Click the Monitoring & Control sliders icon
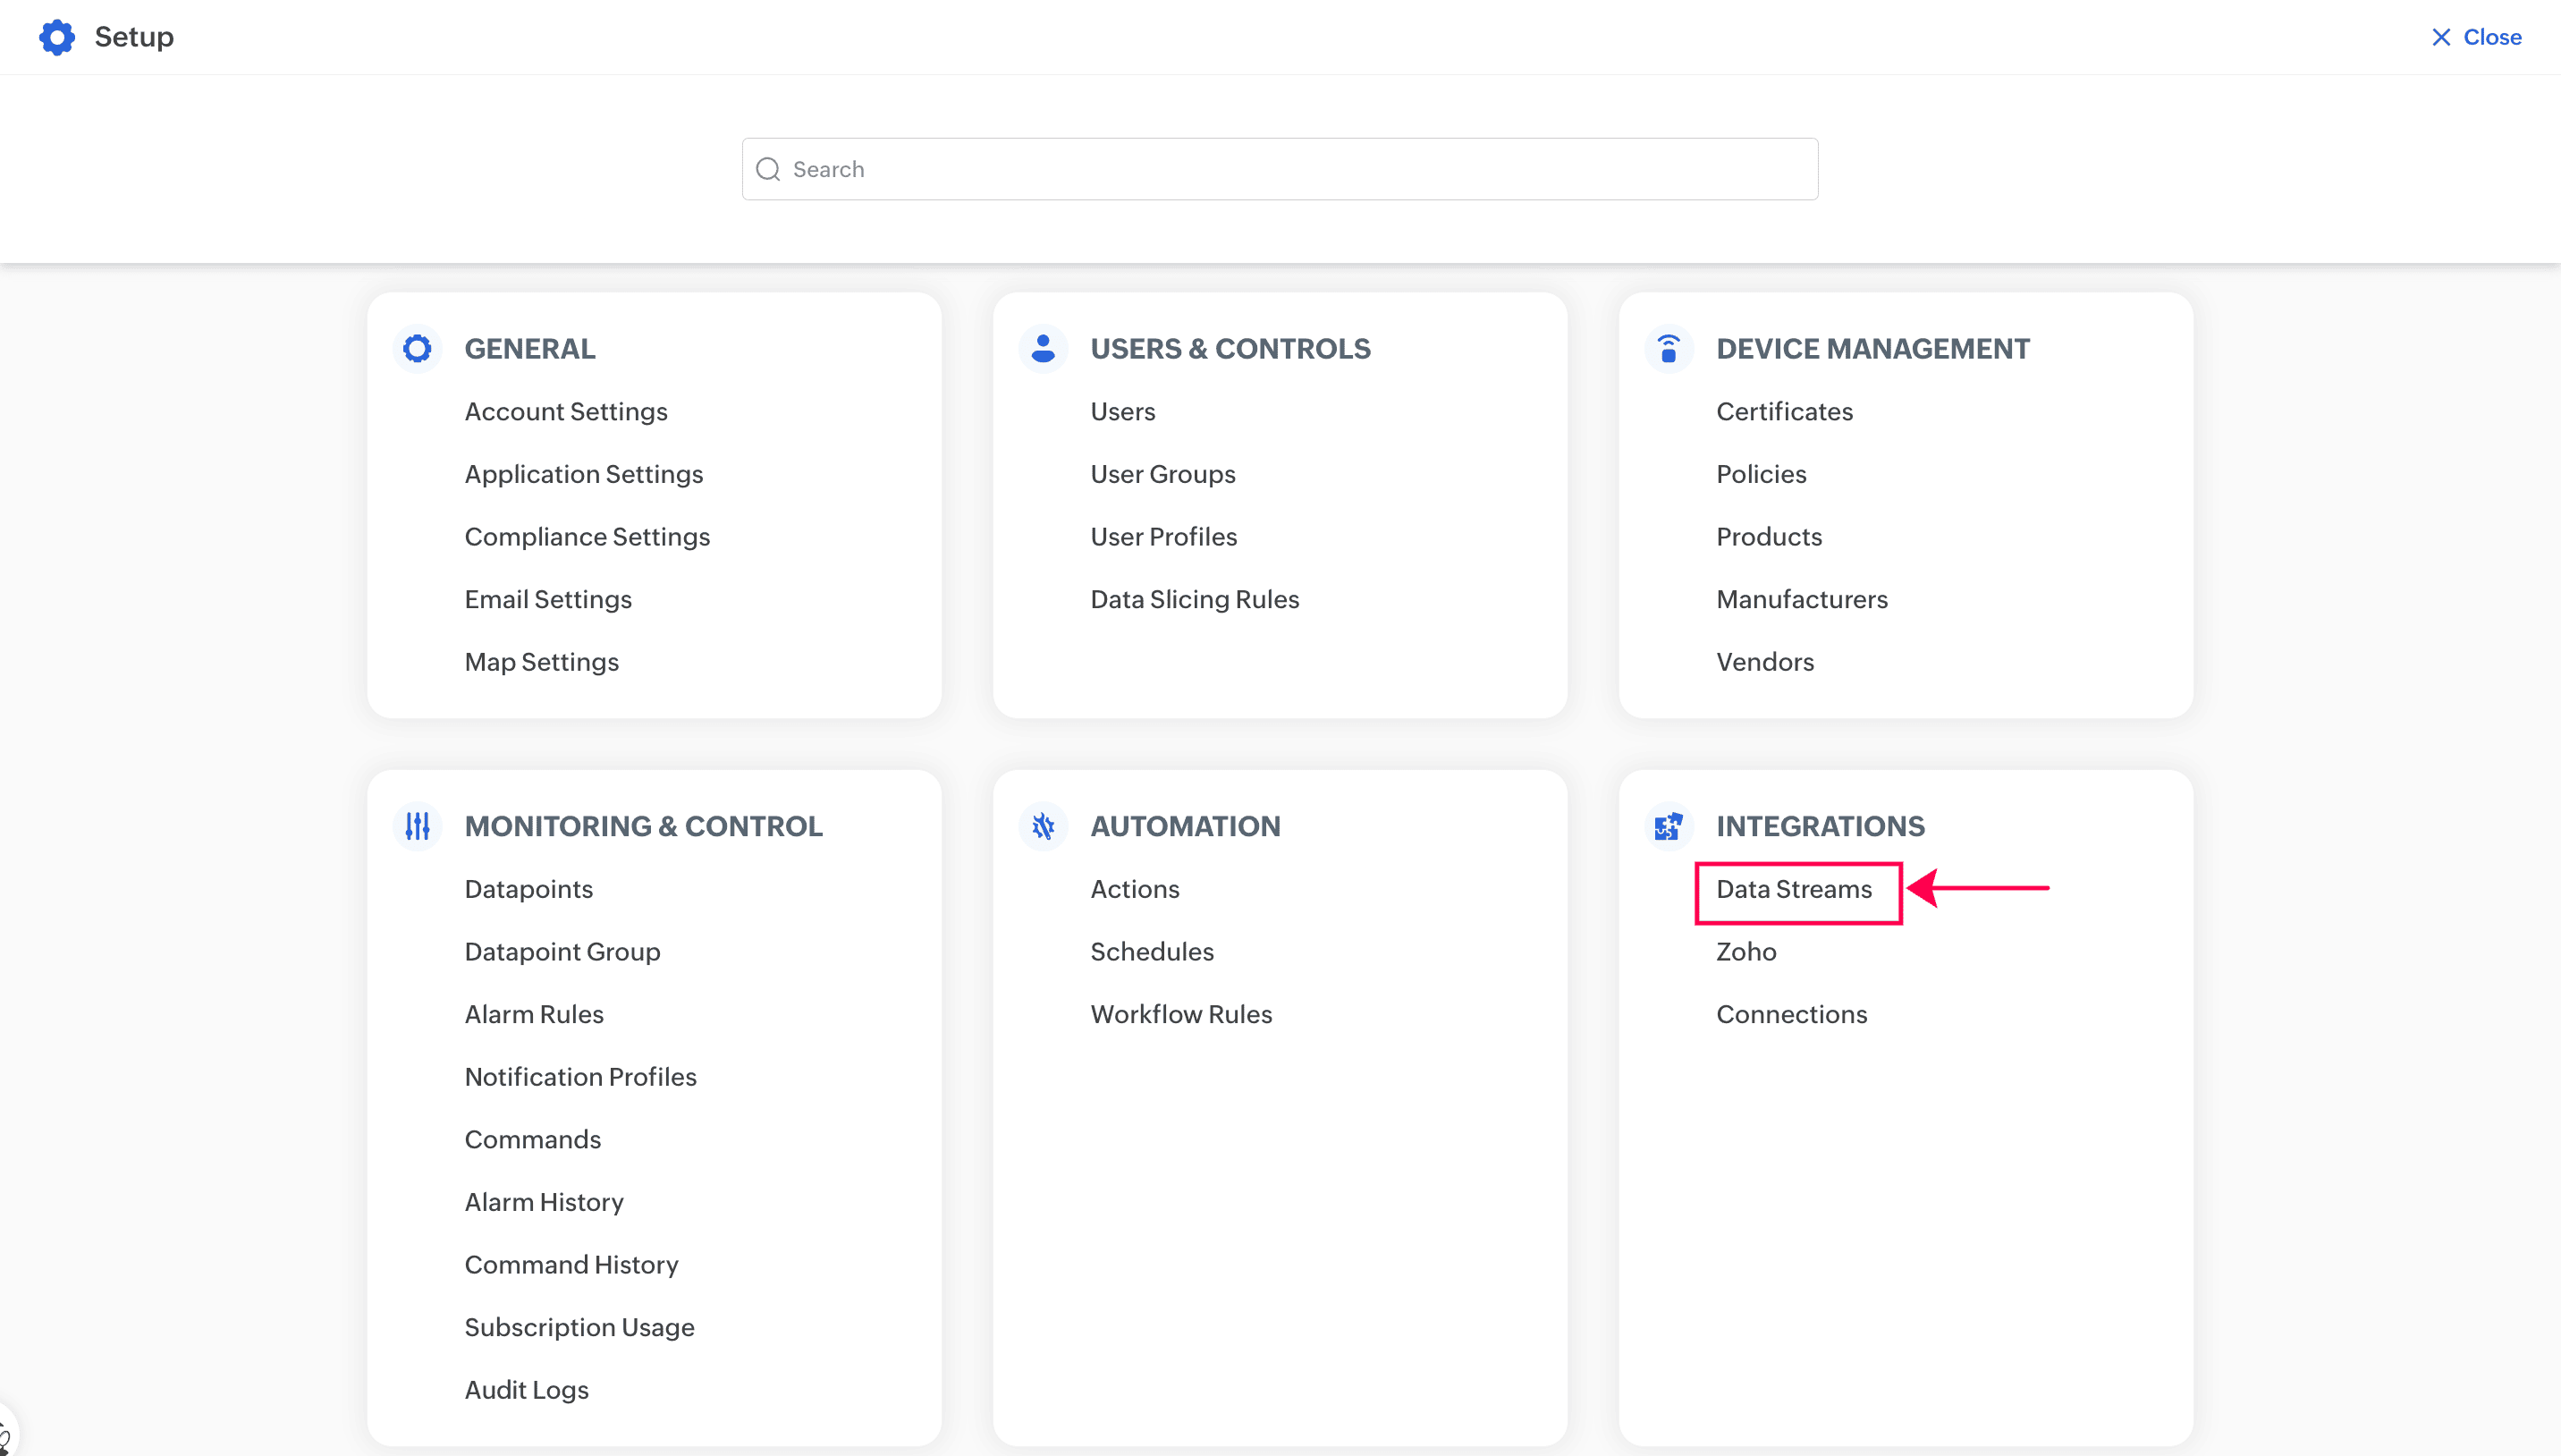This screenshot has height=1456, width=2561. point(417,826)
